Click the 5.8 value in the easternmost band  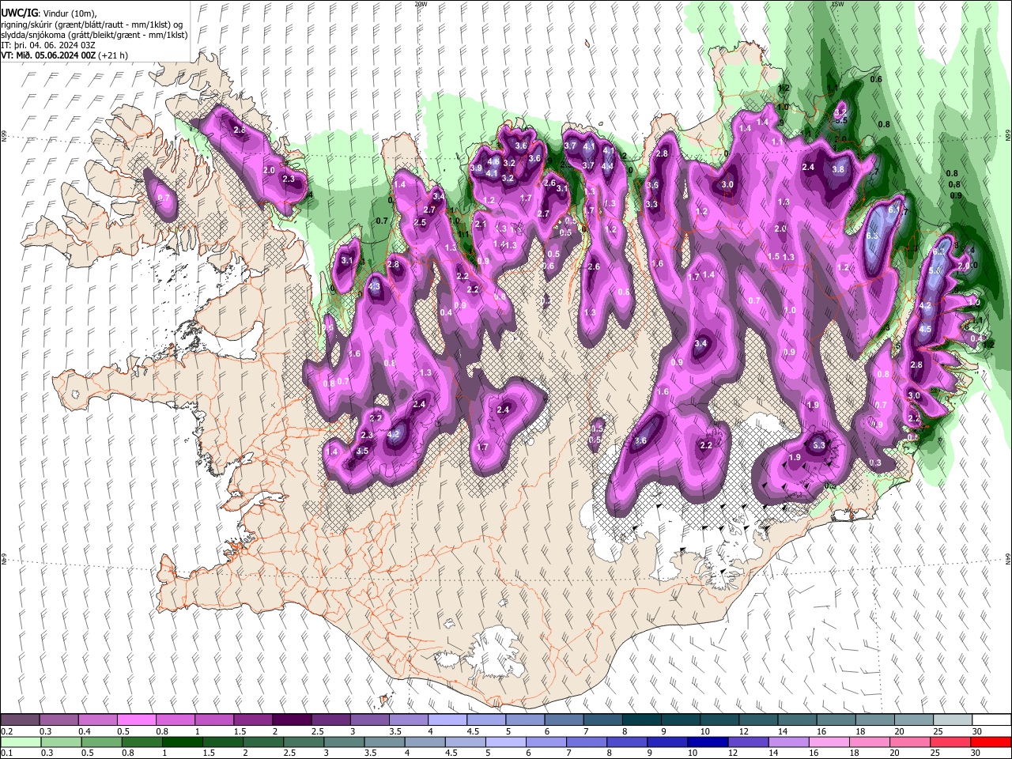tap(935, 270)
